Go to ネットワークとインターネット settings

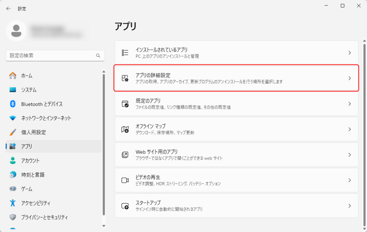point(46,118)
